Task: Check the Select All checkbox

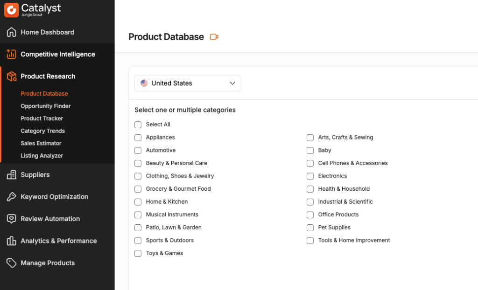Action: 138,124
